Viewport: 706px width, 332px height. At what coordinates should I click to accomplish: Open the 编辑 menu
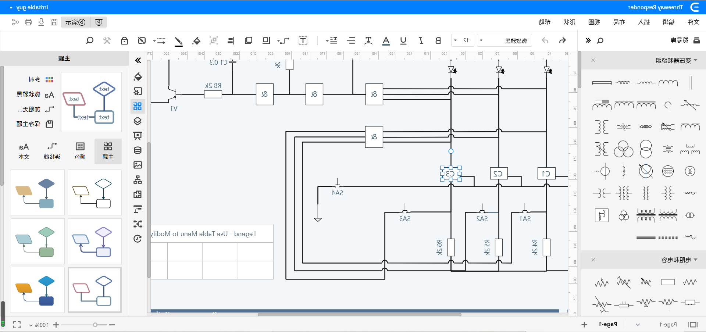(x=668, y=22)
